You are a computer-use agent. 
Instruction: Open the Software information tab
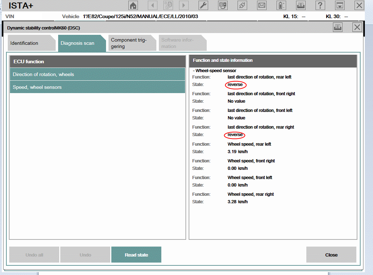183,43
